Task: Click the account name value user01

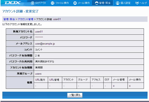Action: 39,32
